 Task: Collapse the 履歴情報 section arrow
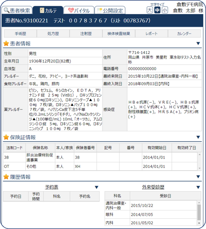pyautogui.click(x=198, y=176)
